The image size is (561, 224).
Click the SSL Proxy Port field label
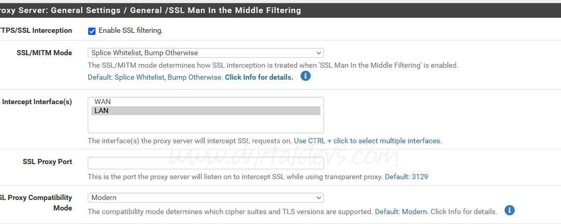coord(47,161)
